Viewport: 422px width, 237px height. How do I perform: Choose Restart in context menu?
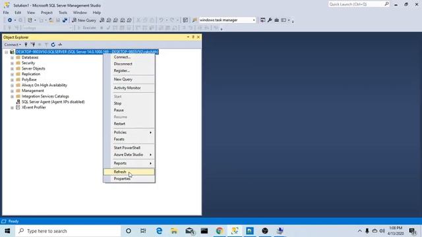tap(129, 124)
